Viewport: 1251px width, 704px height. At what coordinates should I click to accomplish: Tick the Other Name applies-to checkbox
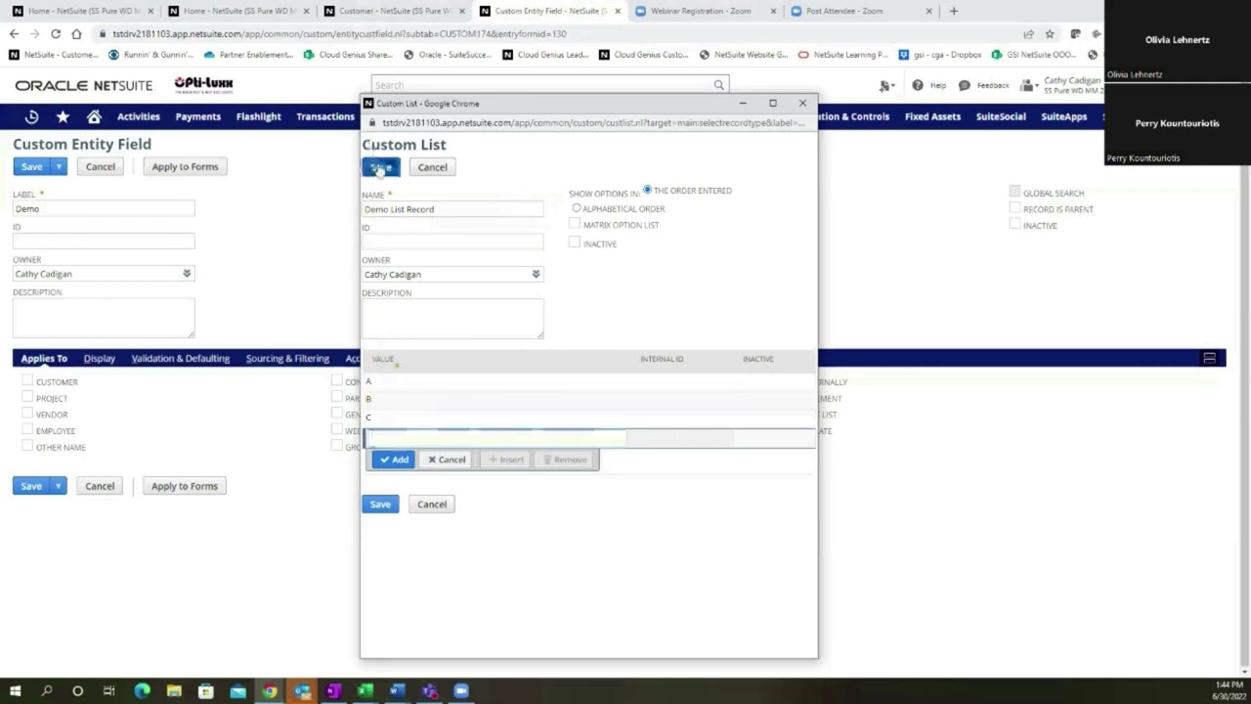click(x=27, y=446)
